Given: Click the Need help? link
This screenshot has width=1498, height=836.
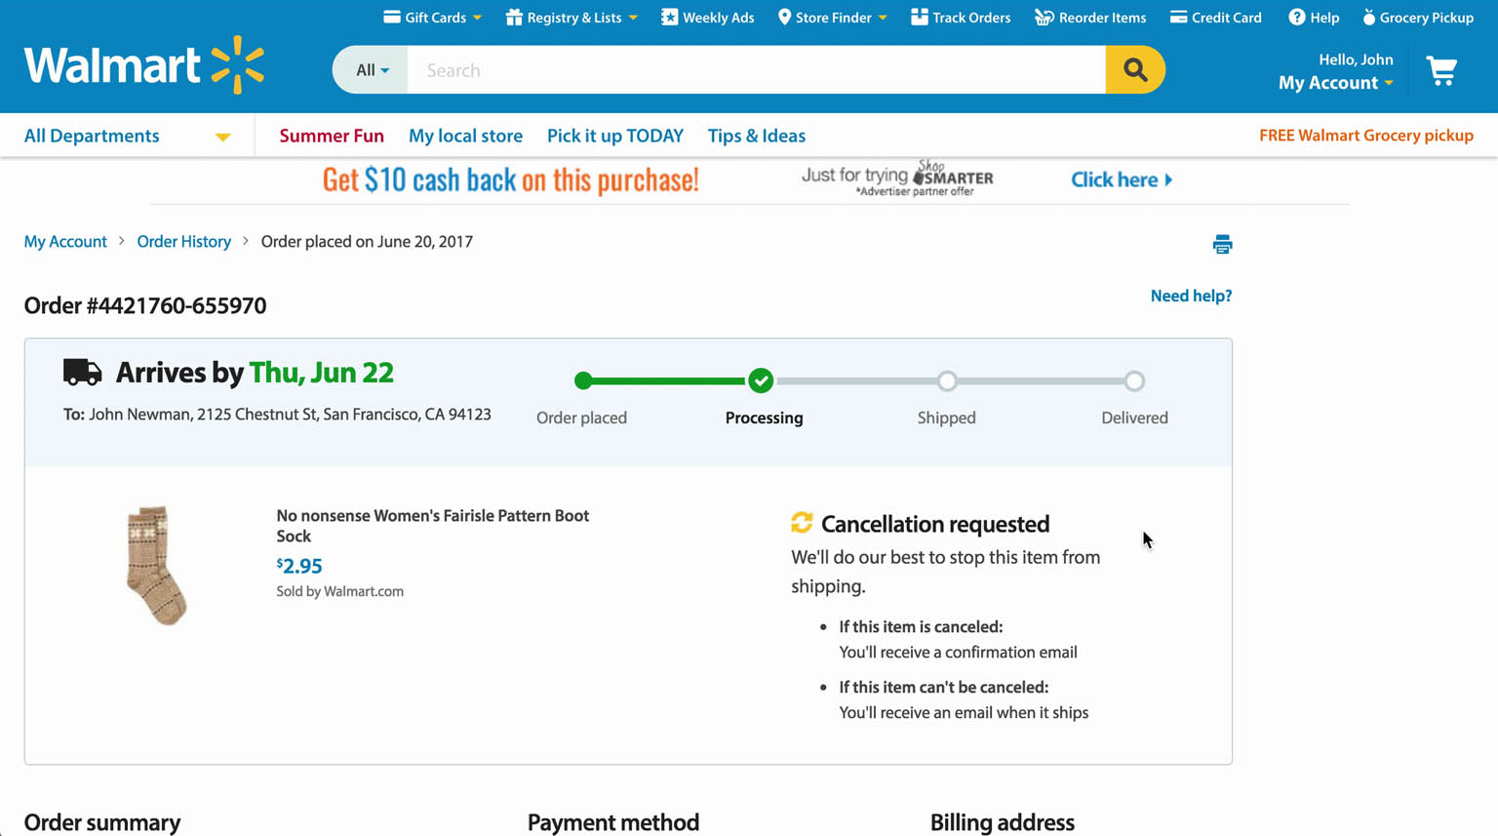Looking at the screenshot, I should 1190,296.
